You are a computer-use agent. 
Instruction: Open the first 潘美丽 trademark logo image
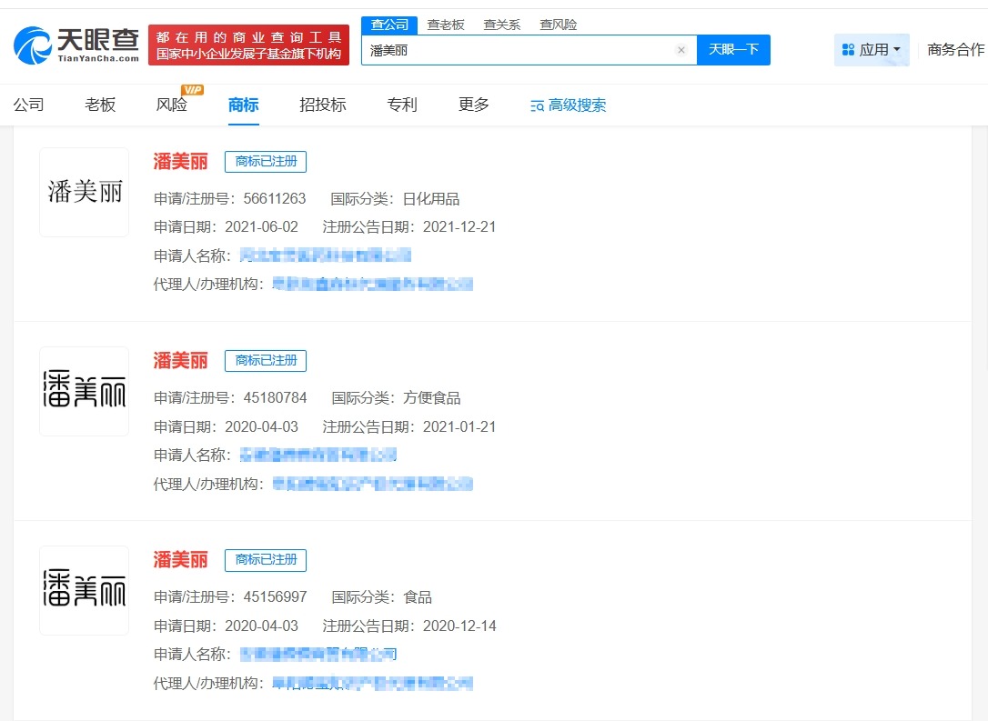(x=84, y=191)
